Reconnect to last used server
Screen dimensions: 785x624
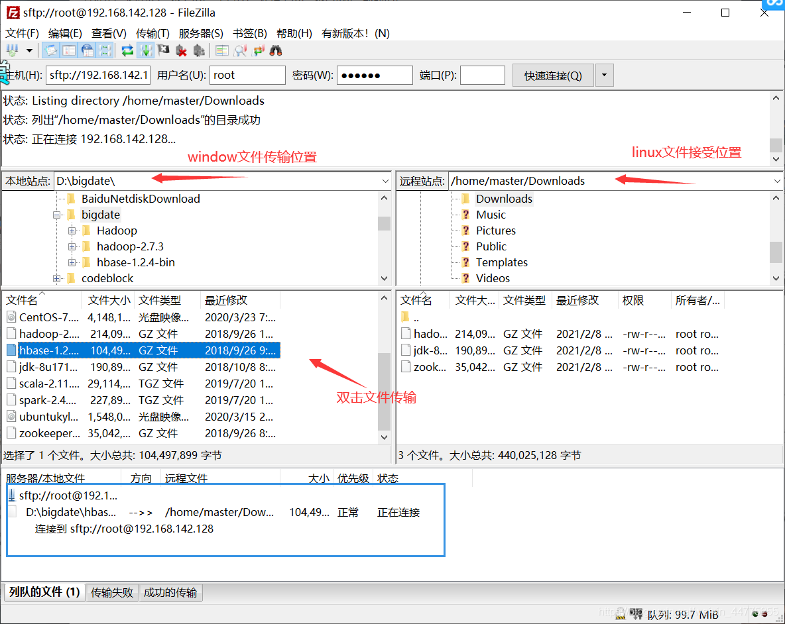(199, 50)
